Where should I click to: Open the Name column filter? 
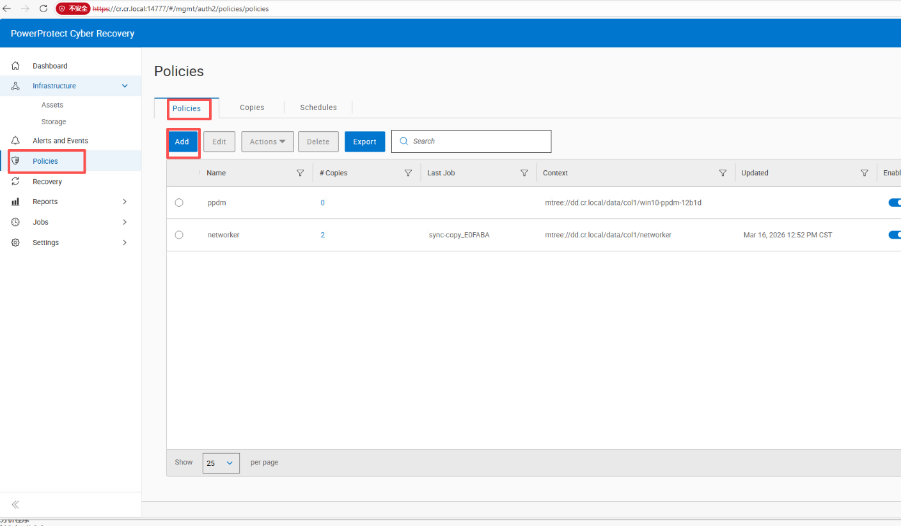pyautogui.click(x=301, y=173)
